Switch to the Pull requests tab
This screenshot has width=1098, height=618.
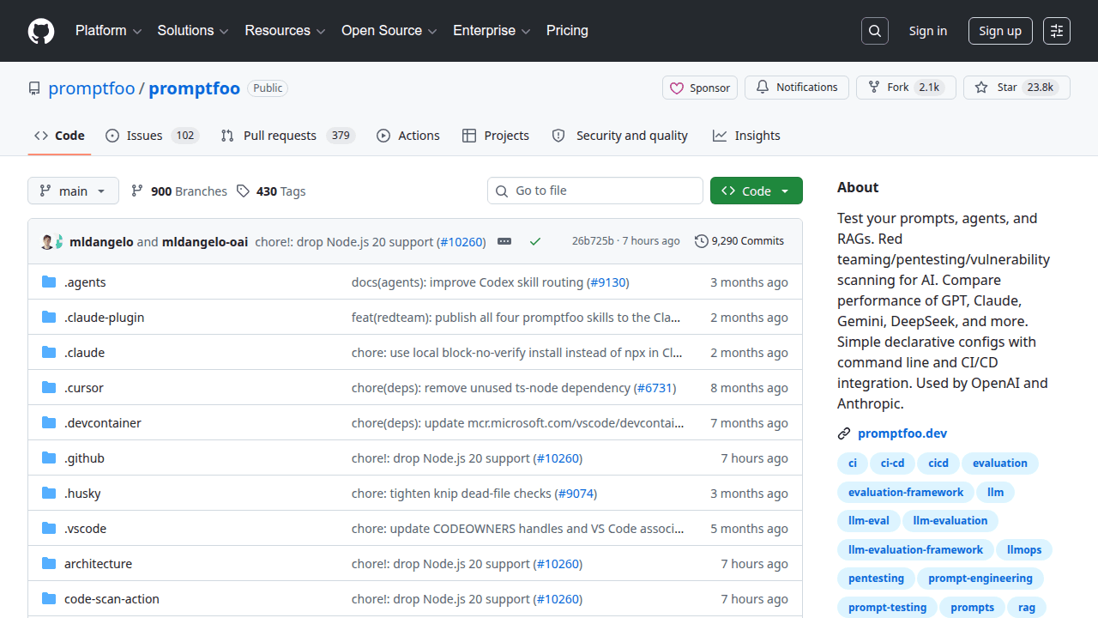pos(287,136)
